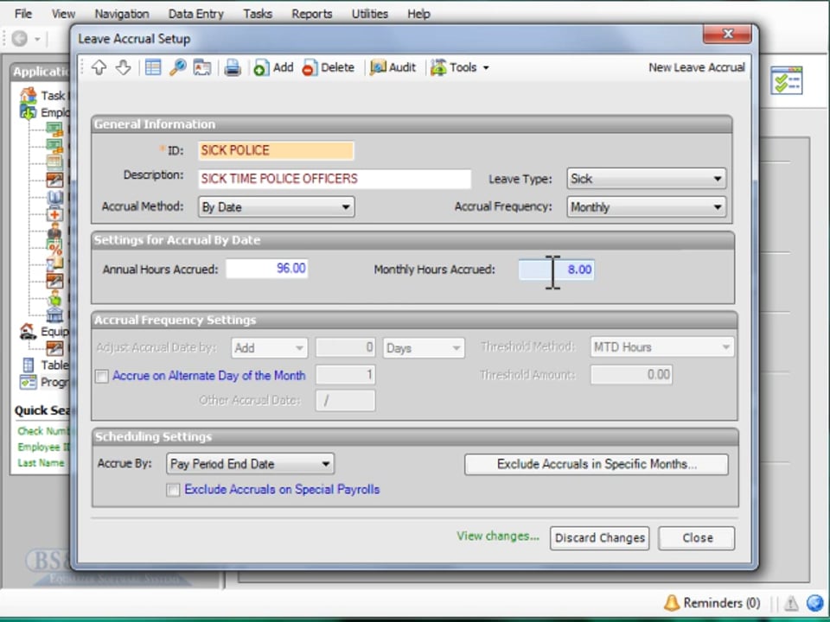Click the printer icon in toolbar
The width and height of the screenshot is (830, 622).
[233, 67]
